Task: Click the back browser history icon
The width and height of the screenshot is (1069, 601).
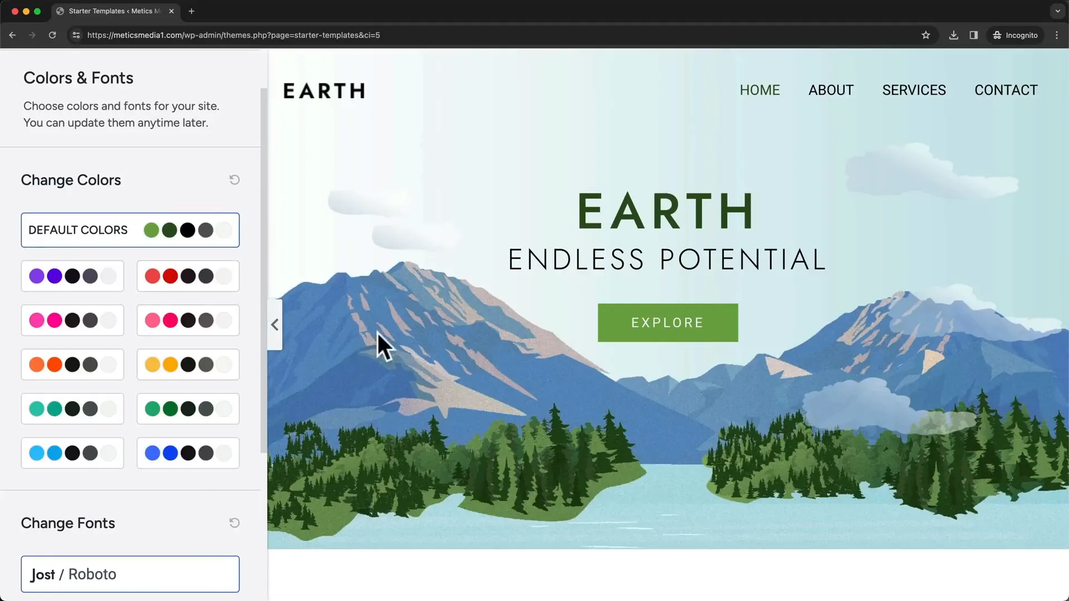Action: click(x=12, y=35)
